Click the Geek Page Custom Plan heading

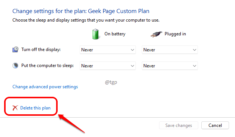click(x=81, y=11)
